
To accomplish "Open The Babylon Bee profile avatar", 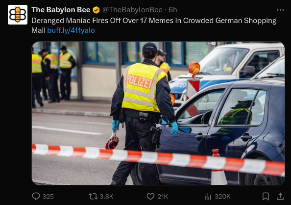I will [x=18, y=15].
